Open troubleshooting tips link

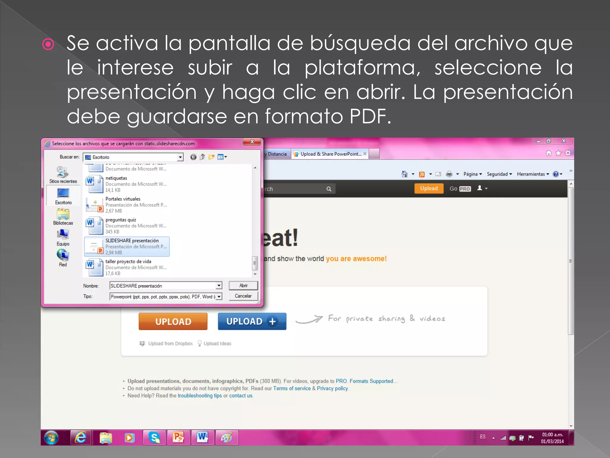pos(200,396)
